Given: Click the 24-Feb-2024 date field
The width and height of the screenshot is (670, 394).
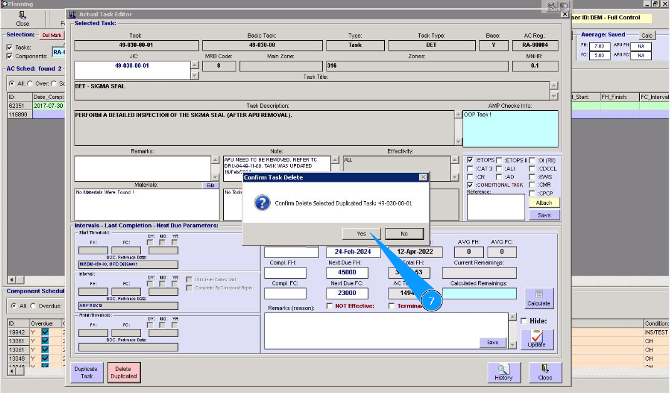Looking at the screenshot, I should click(353, 252).
